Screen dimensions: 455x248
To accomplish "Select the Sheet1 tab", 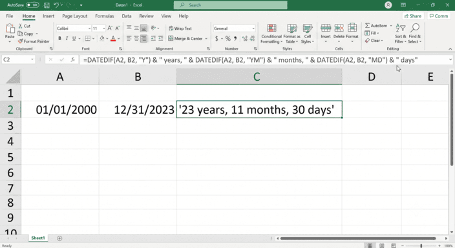I will [38, 238].
